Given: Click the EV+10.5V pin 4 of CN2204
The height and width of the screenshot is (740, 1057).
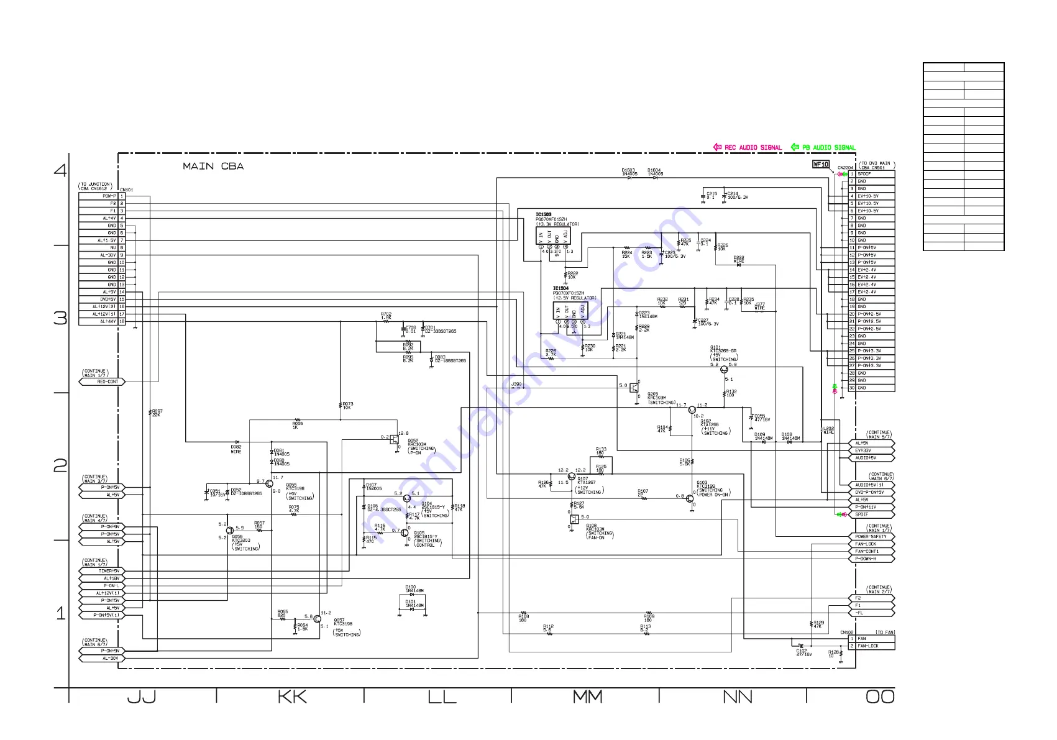Looking at the screenshot, I should 872,196.
